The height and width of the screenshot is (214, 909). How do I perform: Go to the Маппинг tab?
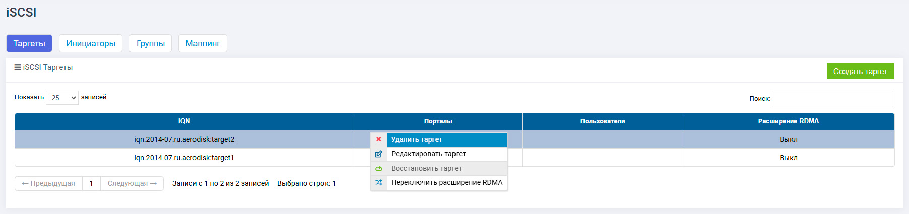pyautogui.click(x=203, y=43)
